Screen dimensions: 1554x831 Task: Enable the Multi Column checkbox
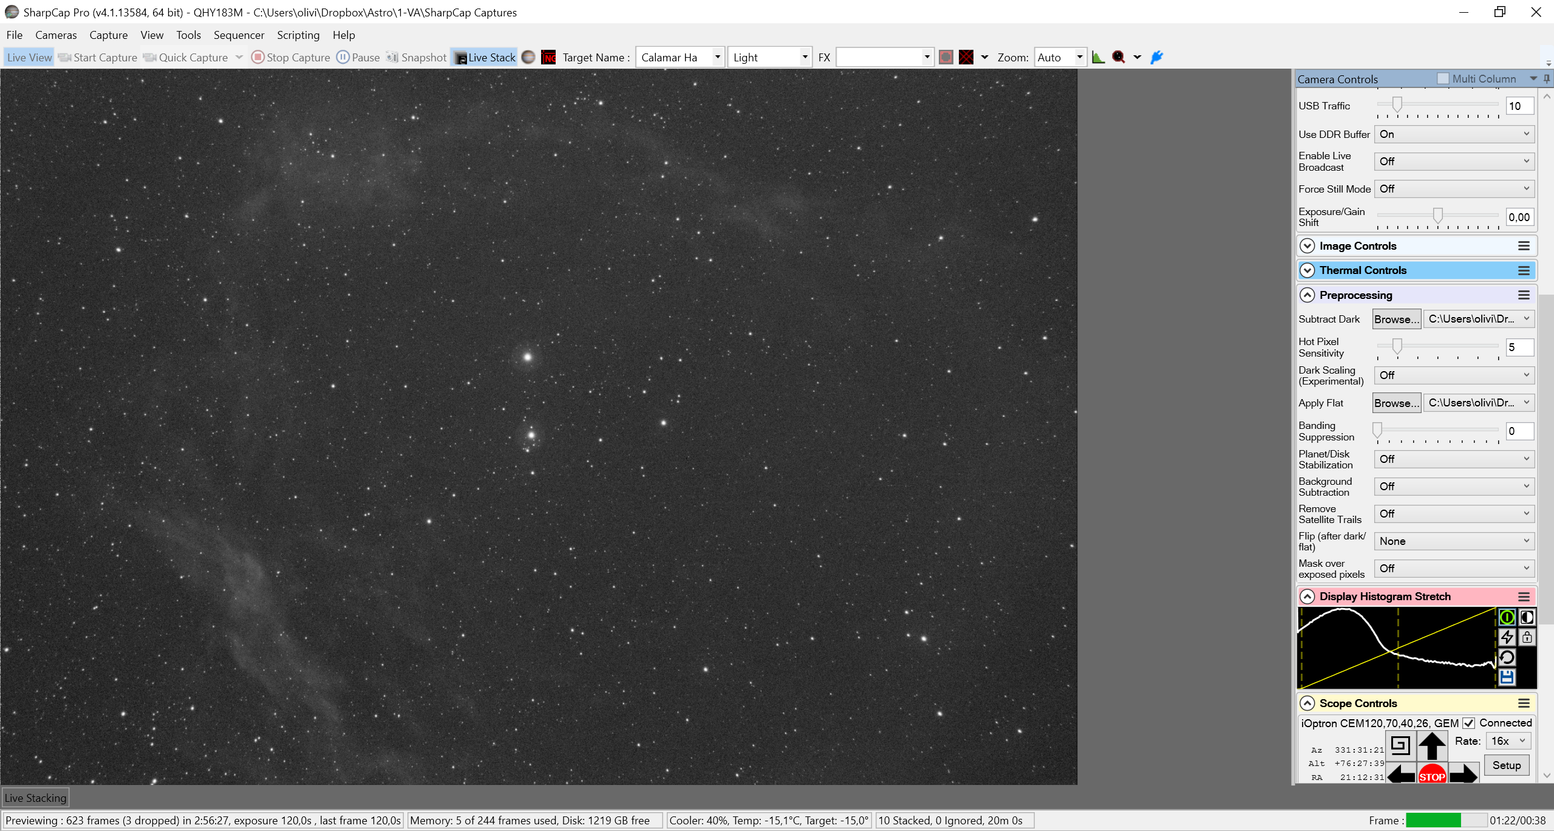1443,79
